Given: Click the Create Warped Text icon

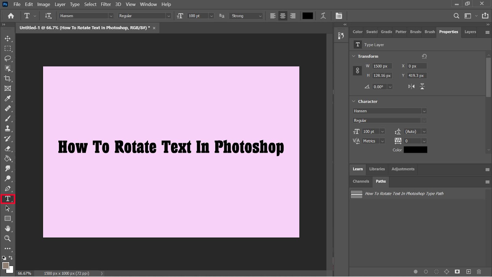Looking at the screenshot, I should tap(323, 16).
